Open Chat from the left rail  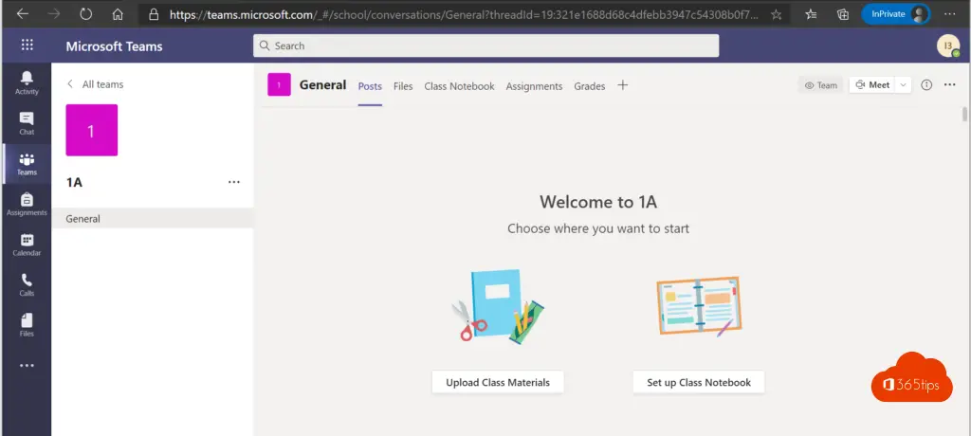[27, 123]
